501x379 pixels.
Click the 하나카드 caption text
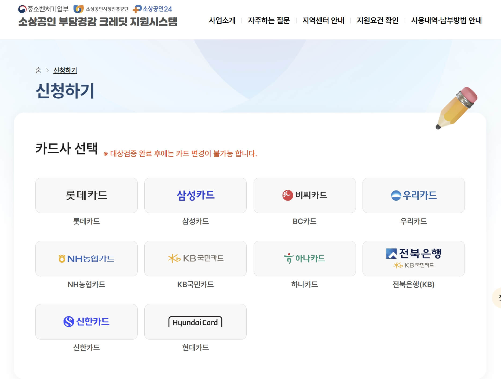[305, 284]
